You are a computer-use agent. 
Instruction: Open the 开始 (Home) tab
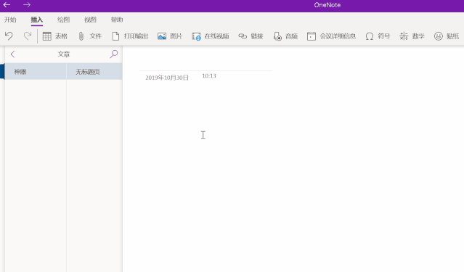tap(10, 20)
